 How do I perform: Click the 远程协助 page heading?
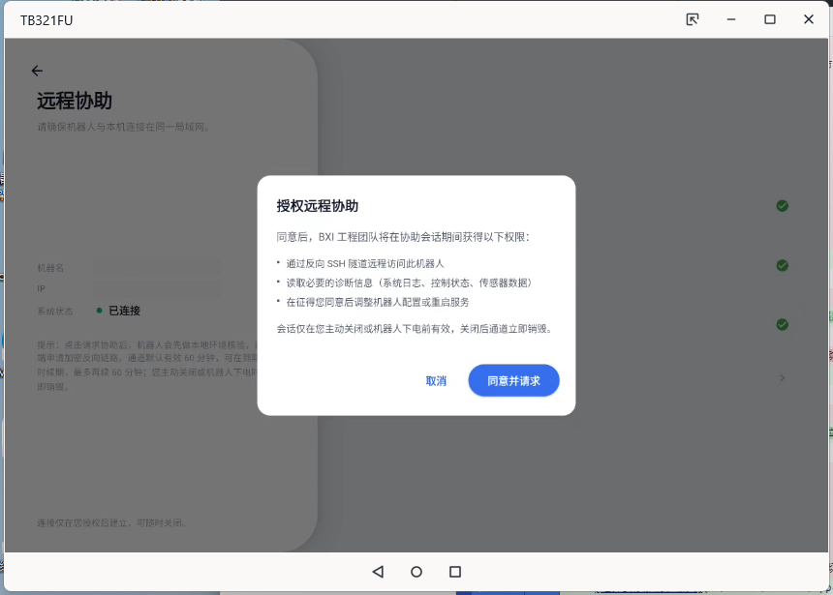tap(75, 101)
